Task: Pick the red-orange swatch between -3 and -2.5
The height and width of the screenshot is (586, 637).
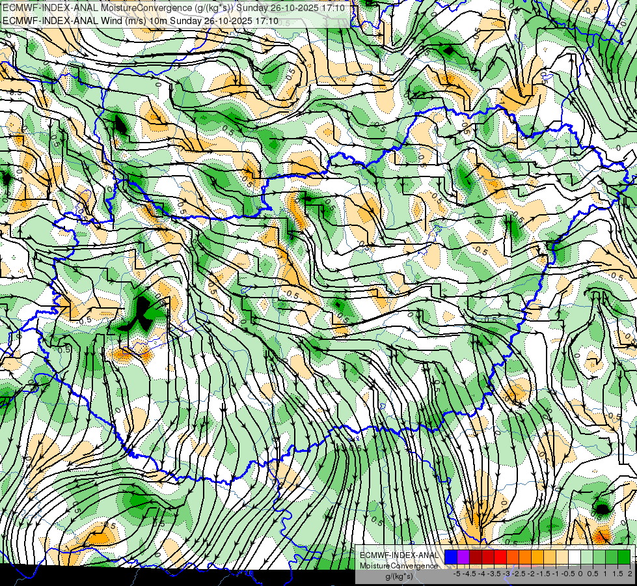Action: click(x=513, y=557)
